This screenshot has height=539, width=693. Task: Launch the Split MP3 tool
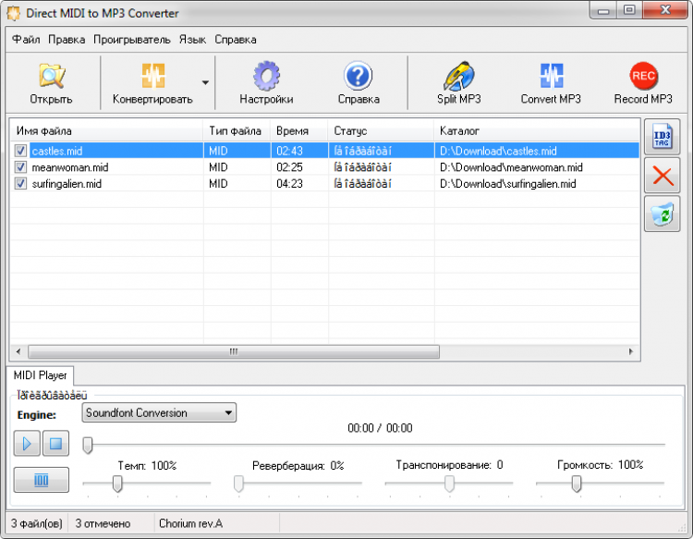(x=458, y=82)
